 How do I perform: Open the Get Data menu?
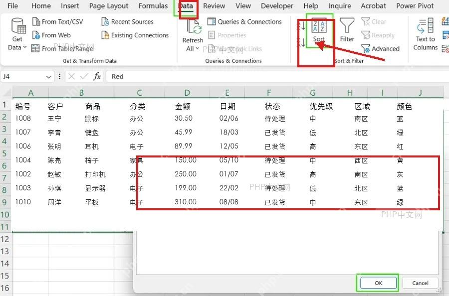pyautogui.click(x=18, y=34)
